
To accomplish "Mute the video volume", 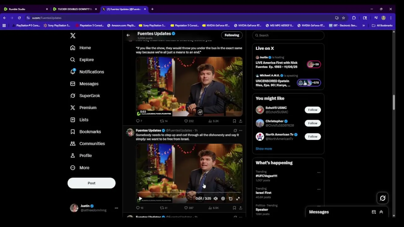I will point(216,199).
